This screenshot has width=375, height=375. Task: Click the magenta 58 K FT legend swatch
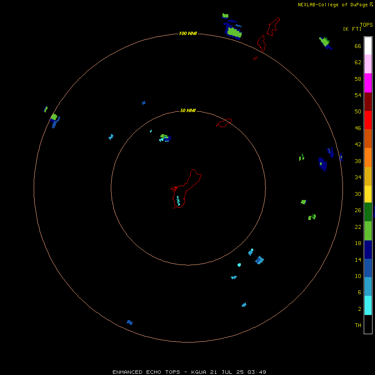[x=368, y=83]
